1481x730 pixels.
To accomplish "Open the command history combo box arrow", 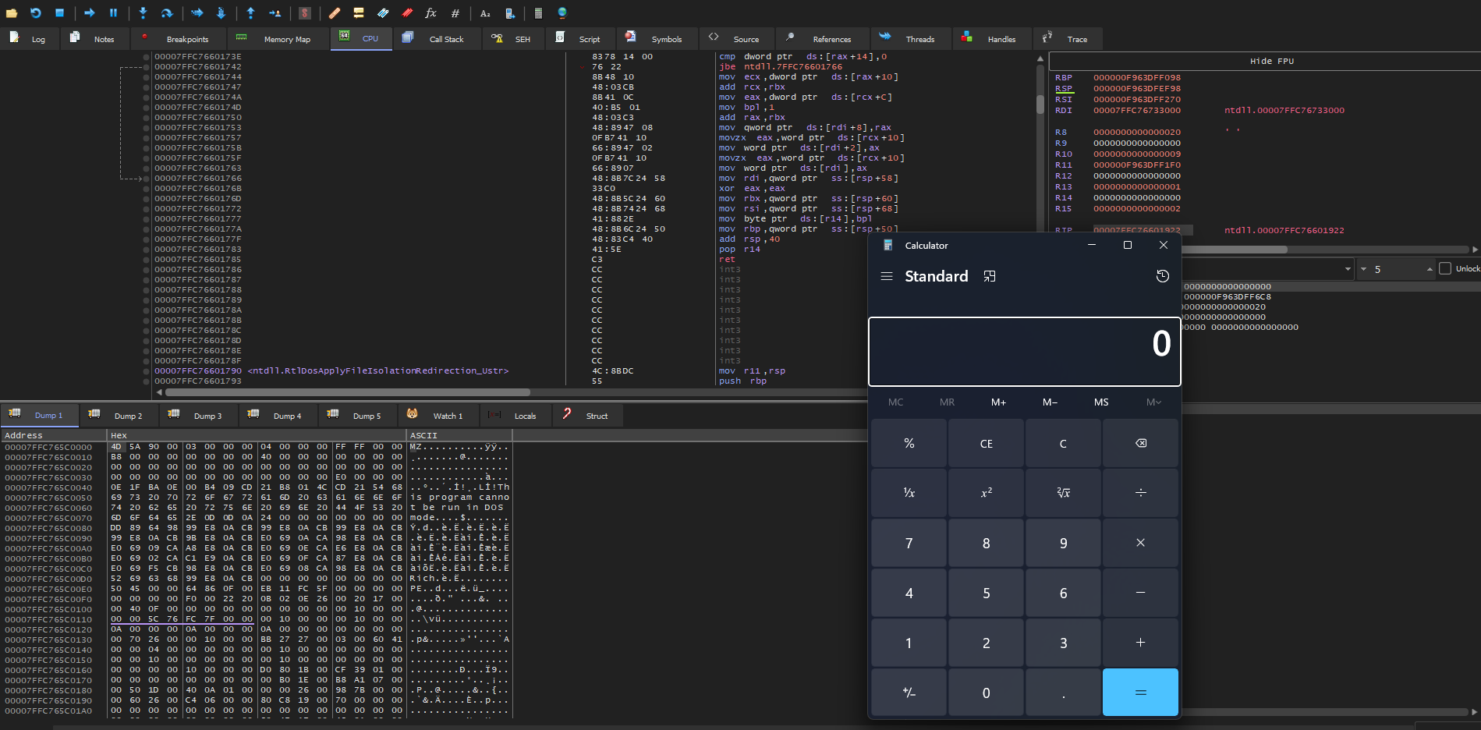I will point(1348,268).
